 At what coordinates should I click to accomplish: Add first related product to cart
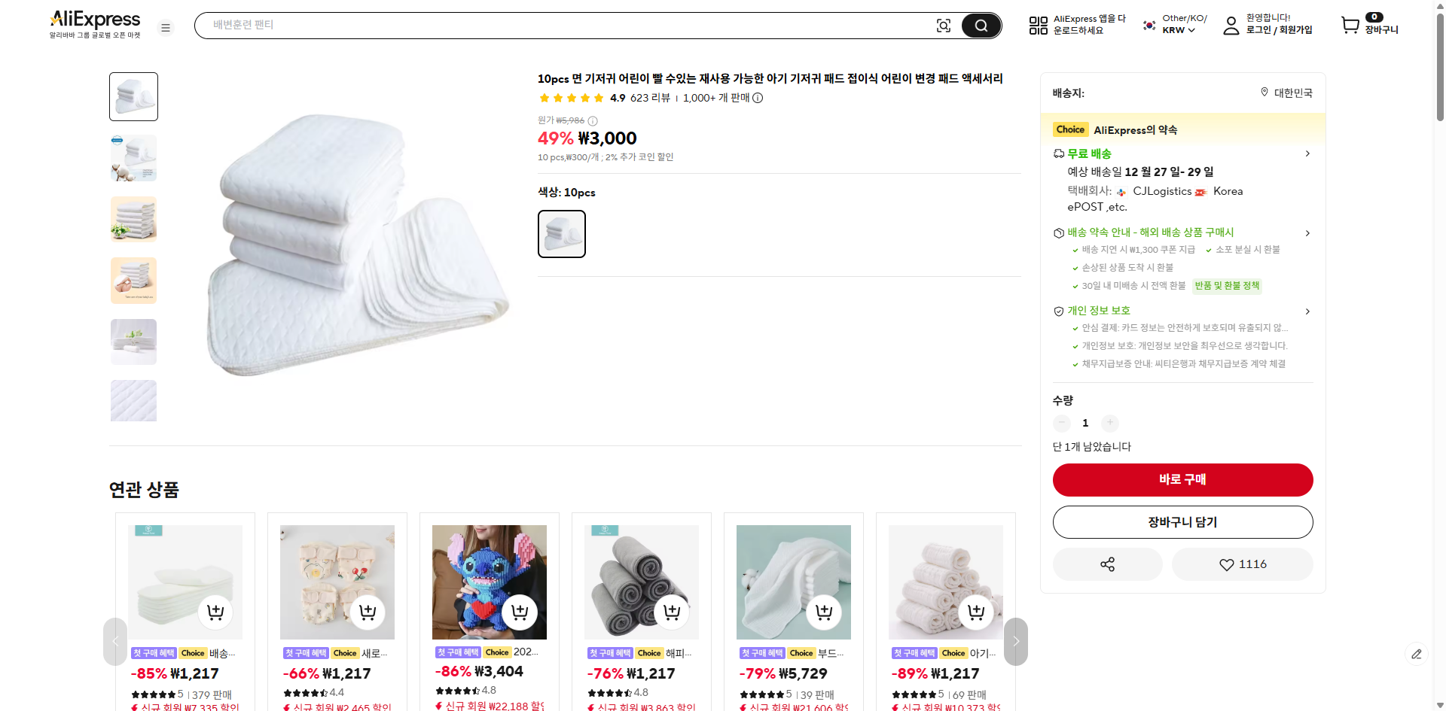(215, 612)
